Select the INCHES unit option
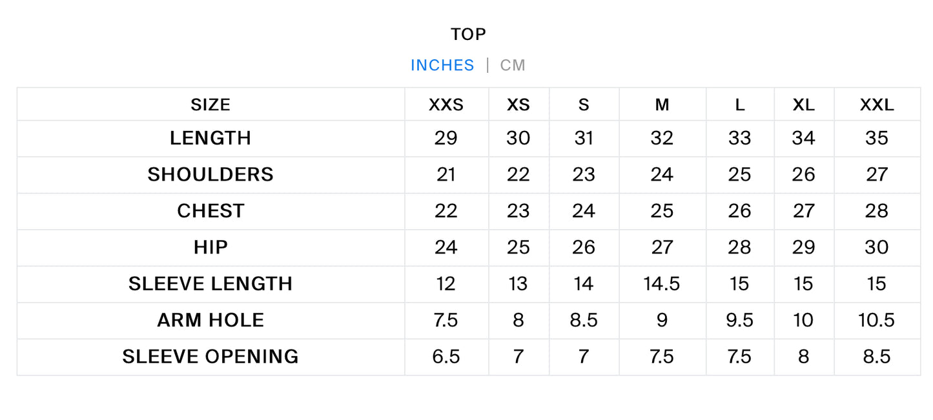Screen dimensions: 933x420 point(442,65)
